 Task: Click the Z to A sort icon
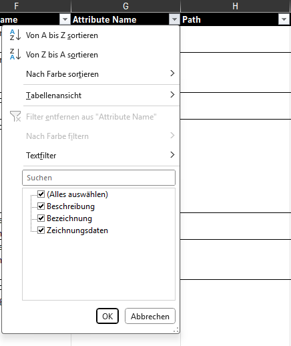click(15, 54)
